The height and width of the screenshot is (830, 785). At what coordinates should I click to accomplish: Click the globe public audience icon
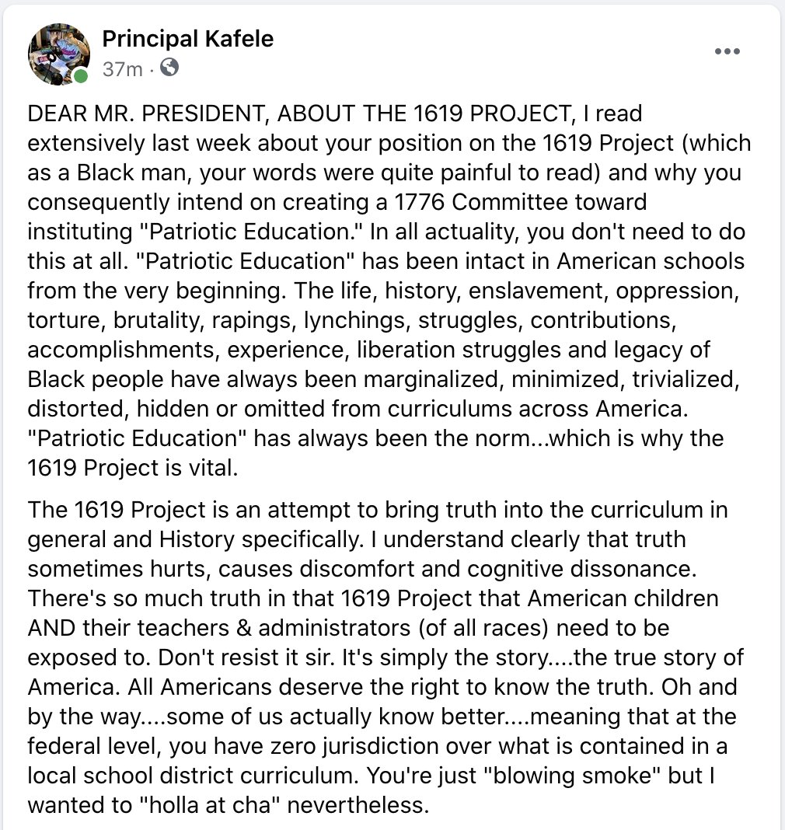pos(169,68)
